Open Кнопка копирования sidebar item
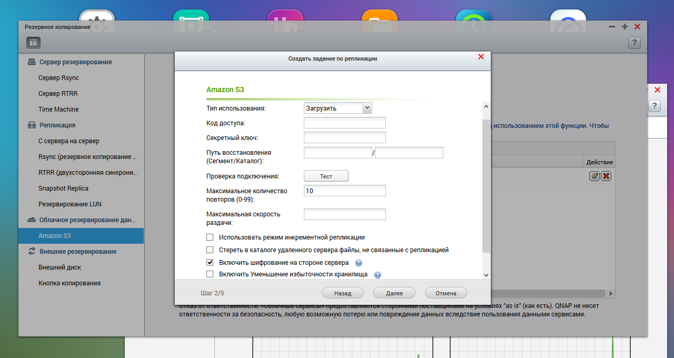 [81, 283]
